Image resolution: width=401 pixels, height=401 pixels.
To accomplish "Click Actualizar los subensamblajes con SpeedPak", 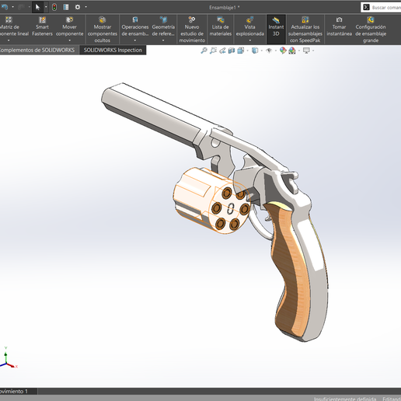I will [x=305, y=30].
